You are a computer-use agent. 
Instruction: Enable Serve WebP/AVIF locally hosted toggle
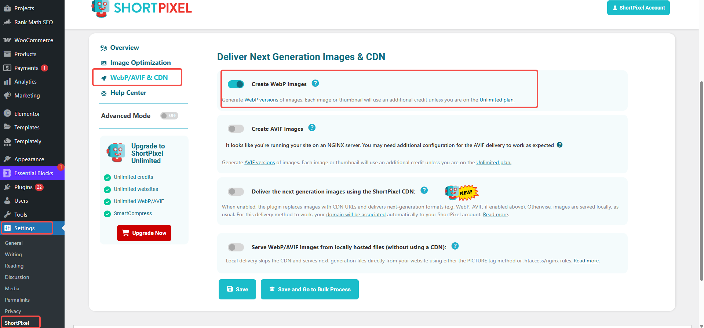[236, 247]
